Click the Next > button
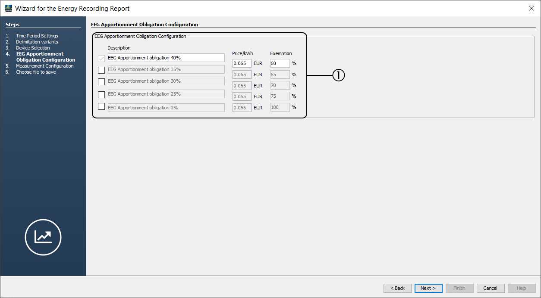The width and height of the screenshot is (541, 298). pos(428,288)
